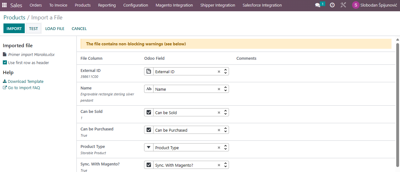
Task: Open the developer tools wrench icon
Action: tap(343, 5)
